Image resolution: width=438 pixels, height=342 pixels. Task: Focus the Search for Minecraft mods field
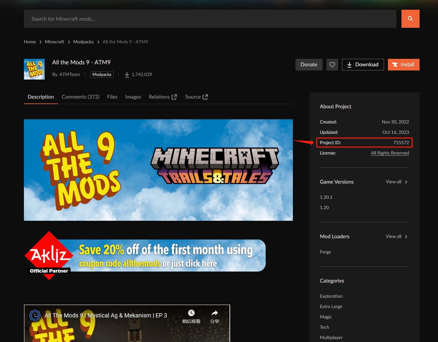click(210, 19)
